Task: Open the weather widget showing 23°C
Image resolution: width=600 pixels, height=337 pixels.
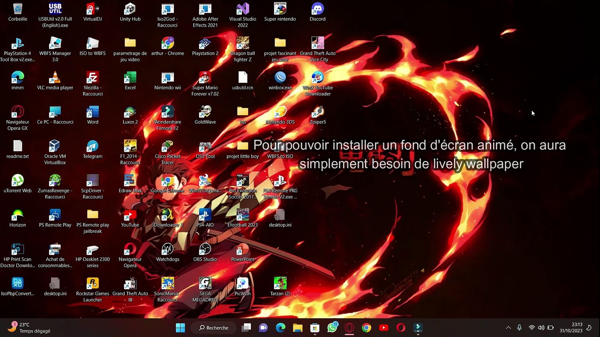Action: pyautogui.click(x=29, y=328)
